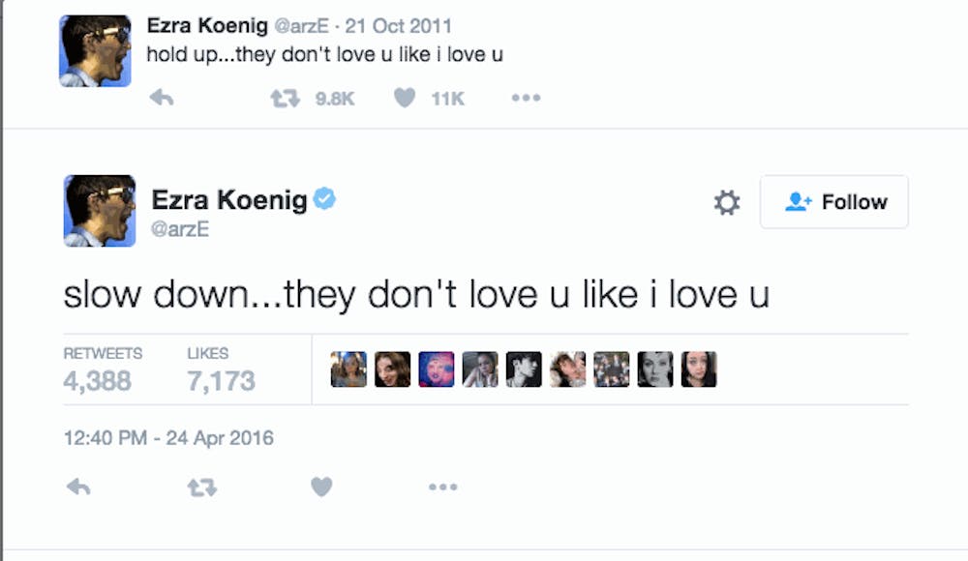Reply to the slow down tweet
This screenshot has height=561, width=968.
pos(78,487)
